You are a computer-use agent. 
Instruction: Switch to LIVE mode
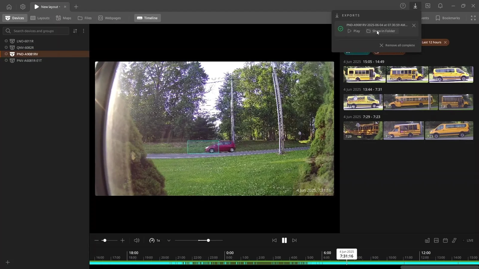(x=468, y=240)
